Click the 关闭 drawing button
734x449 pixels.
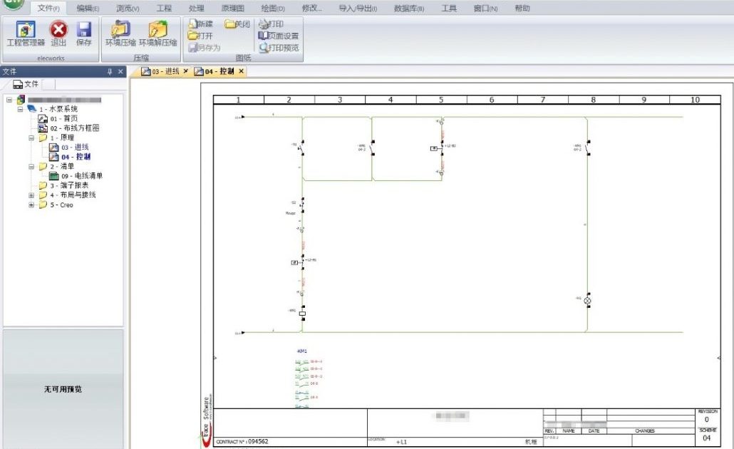(237, 24)
